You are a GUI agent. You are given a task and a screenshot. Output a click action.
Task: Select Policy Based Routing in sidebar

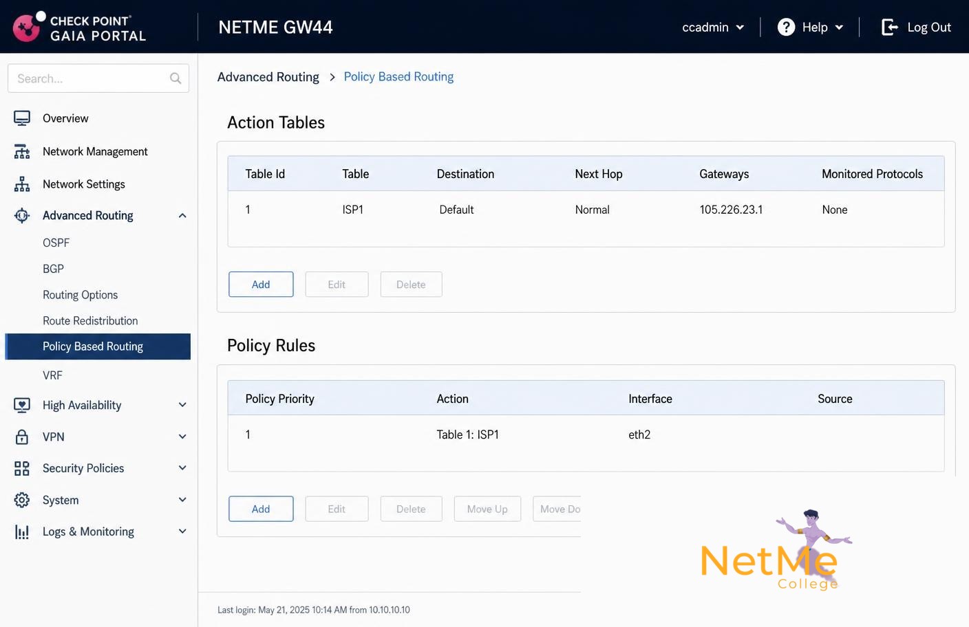pos(98,346)
